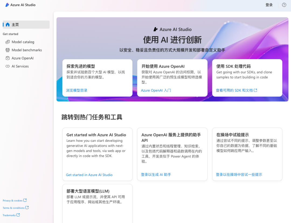Click the Model benchmarks scale icon
The width and height of the screenshot is (291, 223).
pos(8,50)
